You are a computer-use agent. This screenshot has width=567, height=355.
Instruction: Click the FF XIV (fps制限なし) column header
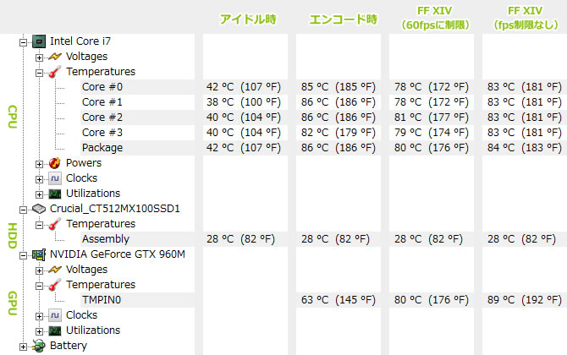525,18
